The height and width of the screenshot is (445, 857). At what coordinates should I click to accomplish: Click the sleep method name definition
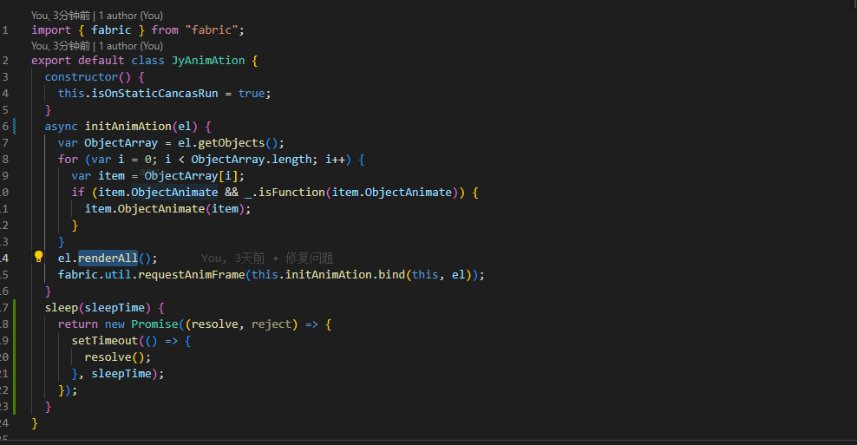click(62, 308)
